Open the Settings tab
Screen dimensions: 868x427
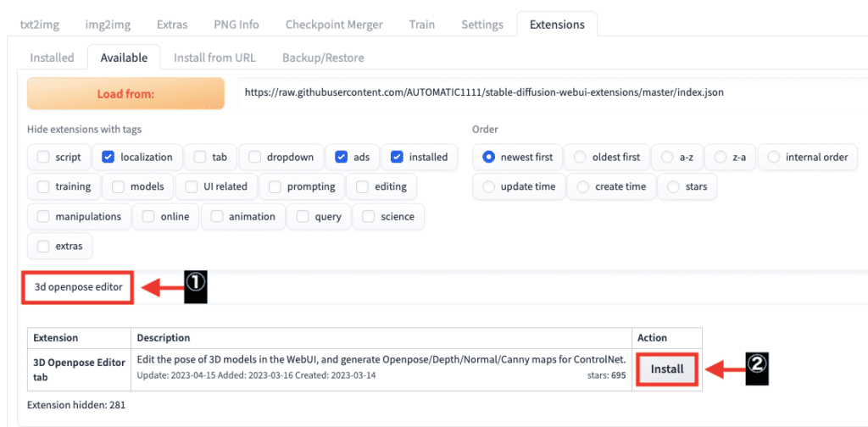[482, 25]
